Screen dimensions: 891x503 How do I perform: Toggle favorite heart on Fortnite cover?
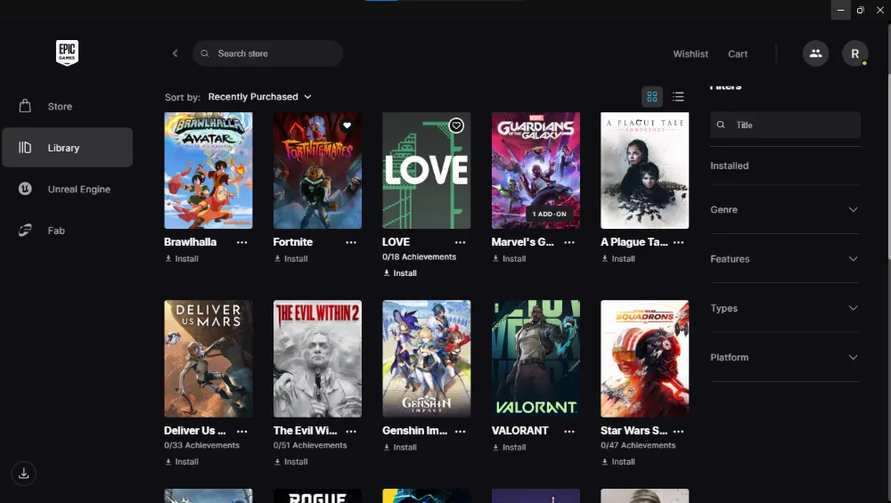tap(347, 126)
